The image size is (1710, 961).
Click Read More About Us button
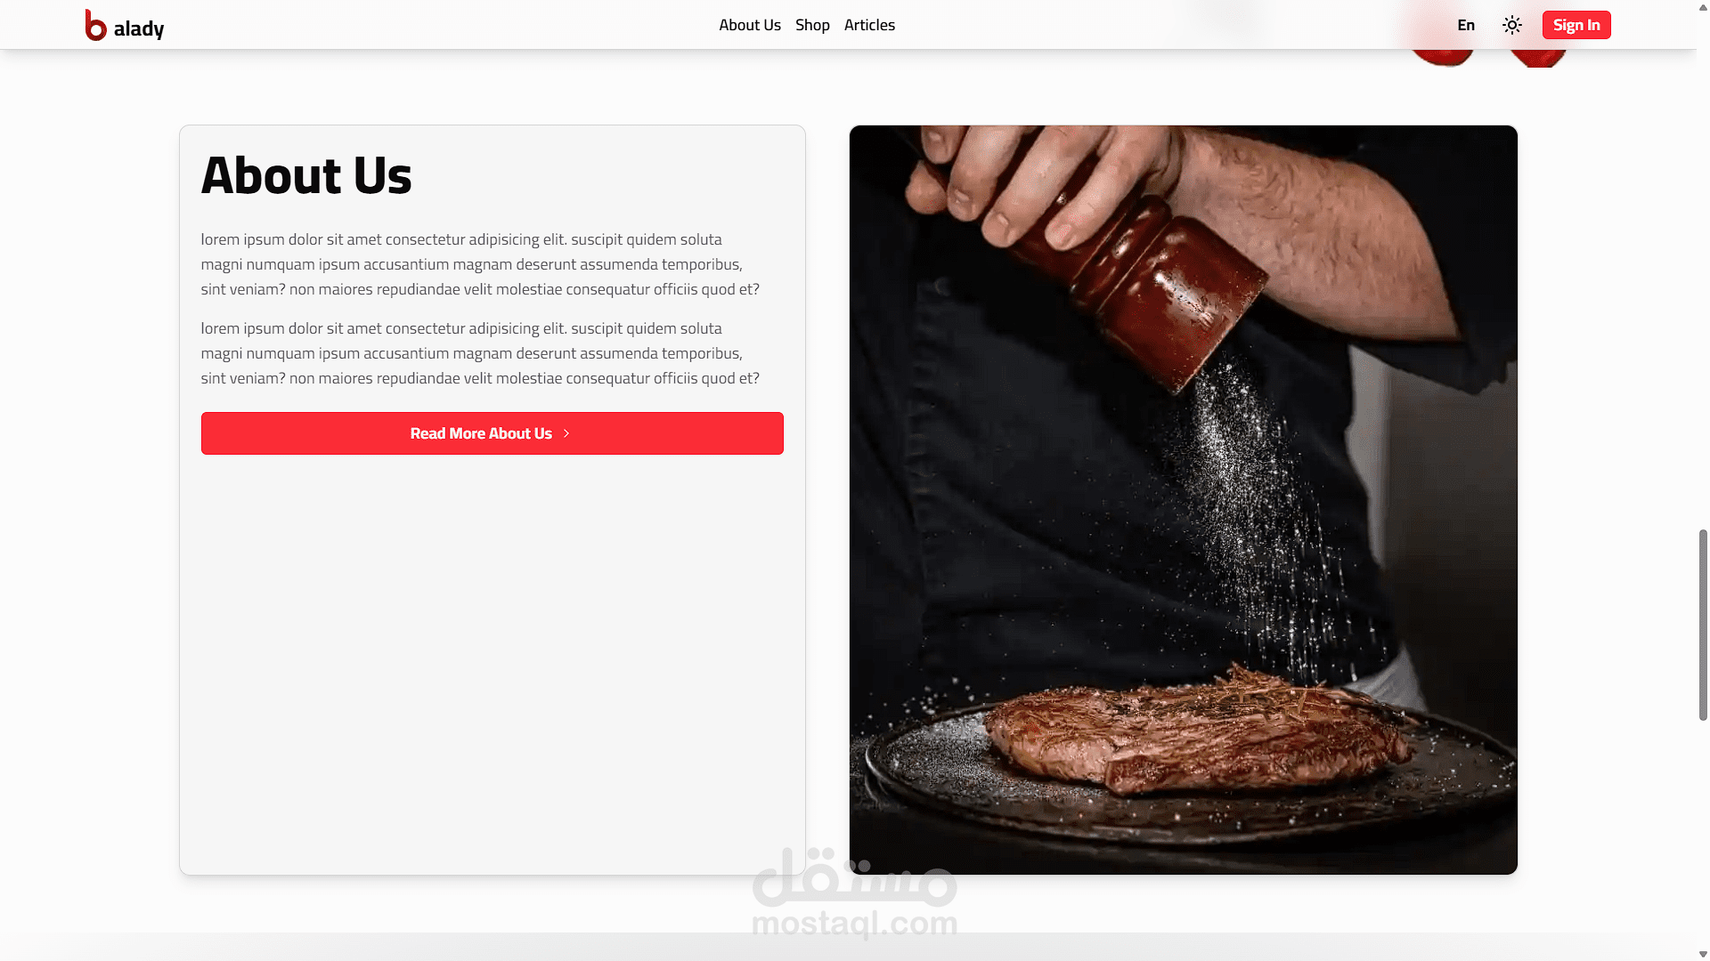coord(493,433)
